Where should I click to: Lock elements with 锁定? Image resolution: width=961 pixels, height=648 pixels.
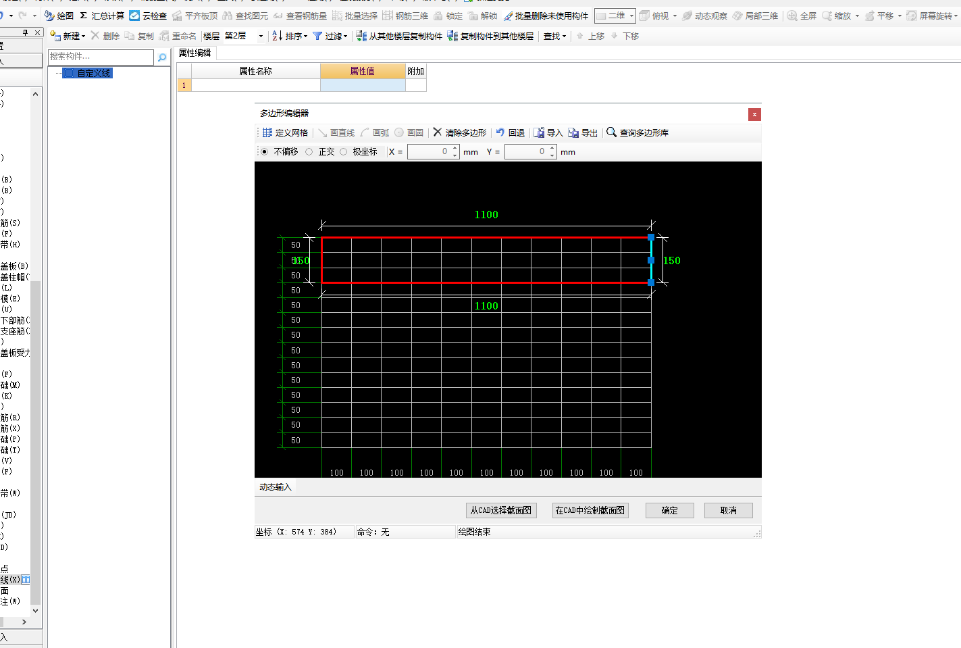[448, 16]
